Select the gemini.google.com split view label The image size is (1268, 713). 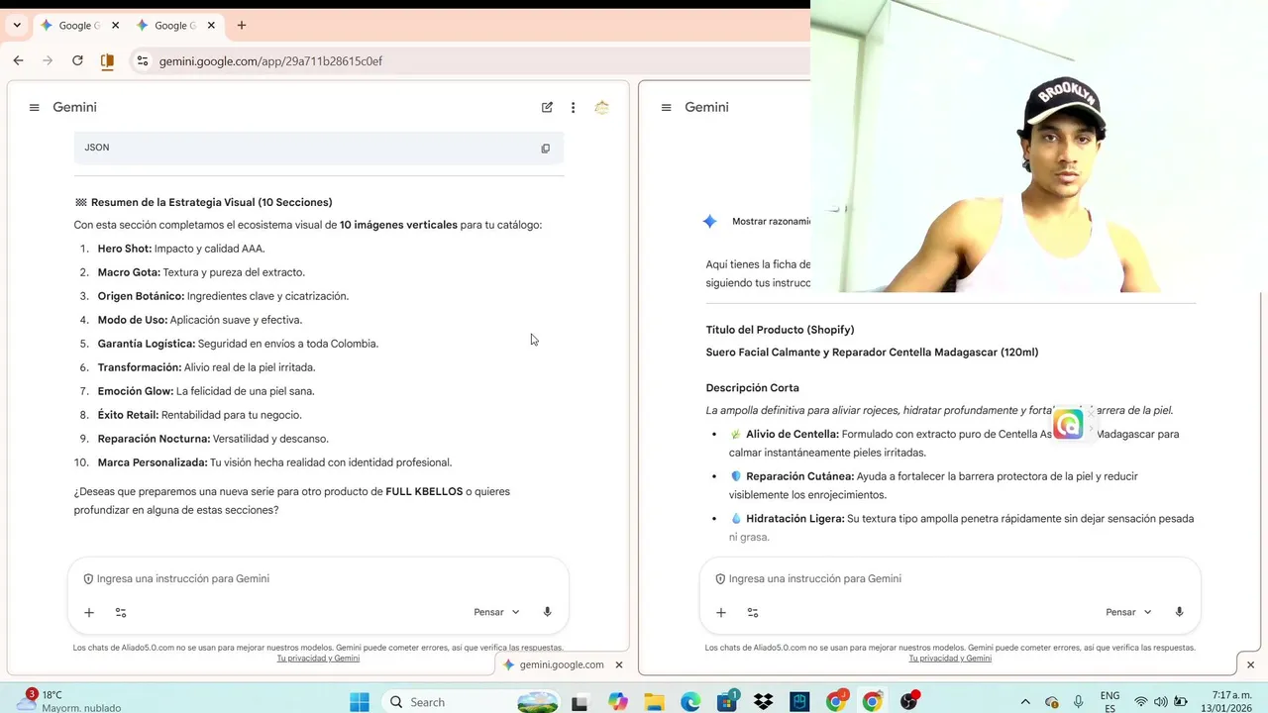pyautogui.click(x=561, y=665)
